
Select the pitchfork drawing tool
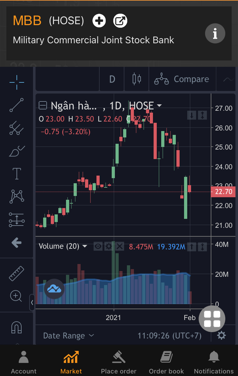click(x=17, y=128)
